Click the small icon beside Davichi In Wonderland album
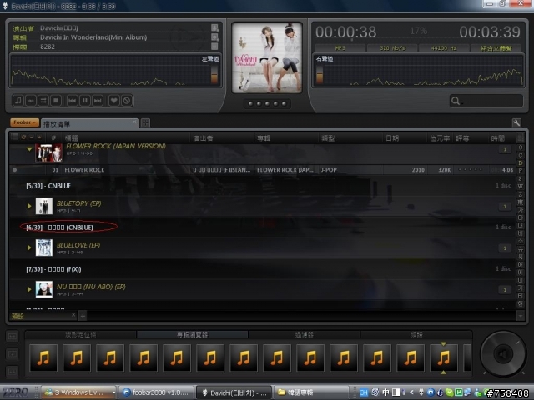Image resolution: width=534 pixels, height=400 pixels. tap(214, 37)
